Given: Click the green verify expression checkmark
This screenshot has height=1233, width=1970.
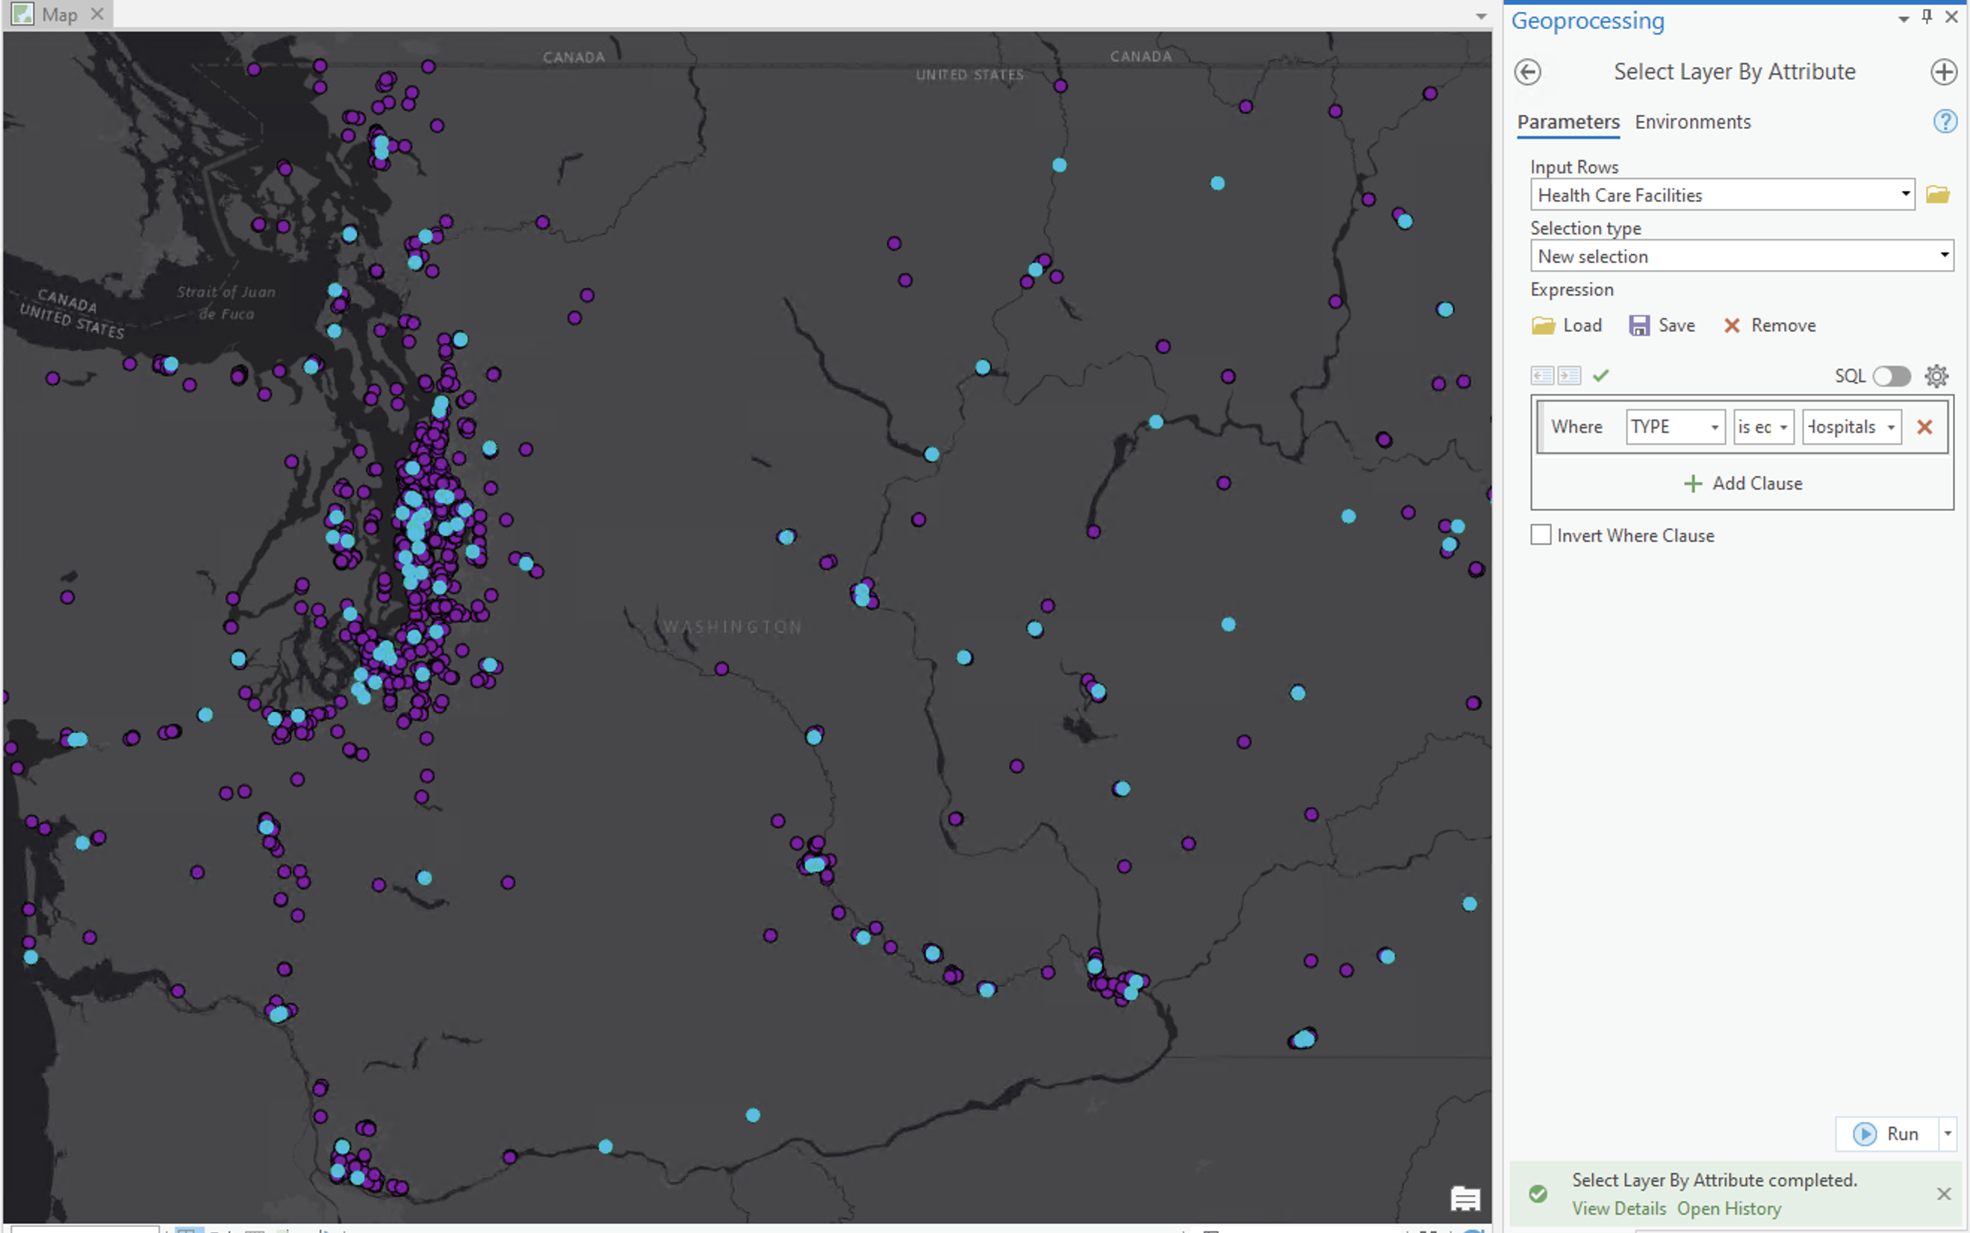Looking at the screenshot, I should pyautogui.click(x=1600, y=375).
